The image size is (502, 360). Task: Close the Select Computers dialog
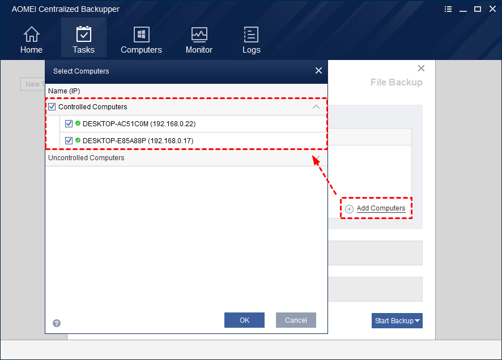point(318,71)
